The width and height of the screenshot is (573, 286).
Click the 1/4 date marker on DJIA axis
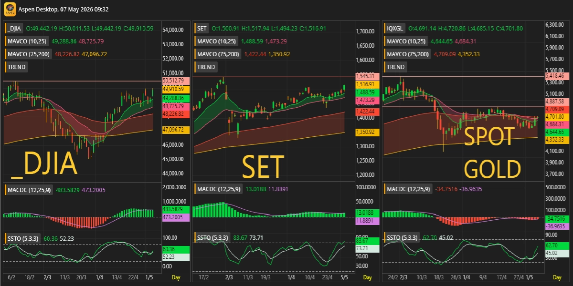pos(99,277)
